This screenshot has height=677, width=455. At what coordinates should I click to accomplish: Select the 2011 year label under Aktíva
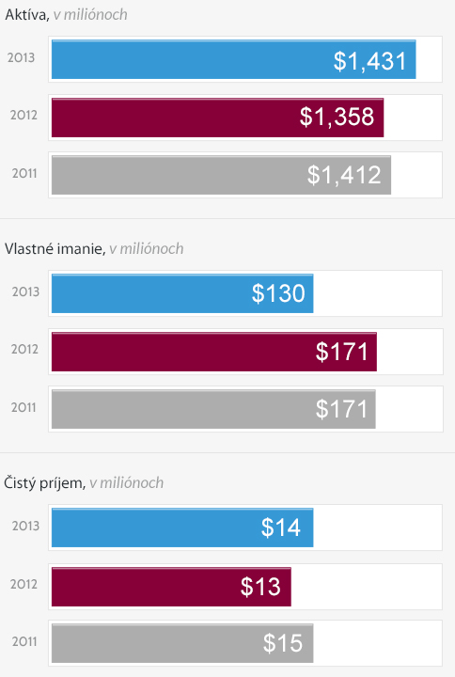point(24,173)
